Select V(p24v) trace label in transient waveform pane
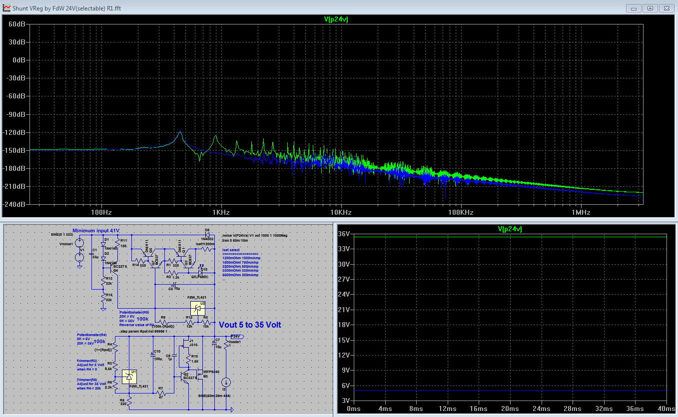 [x=510, y=229]
